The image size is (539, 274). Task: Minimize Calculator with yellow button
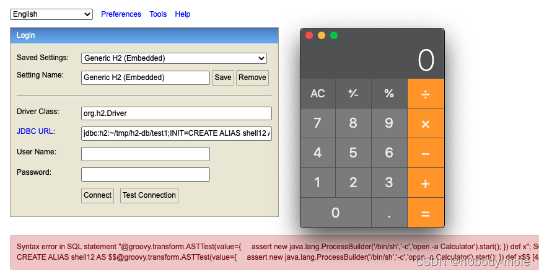(x=322, y=35)
